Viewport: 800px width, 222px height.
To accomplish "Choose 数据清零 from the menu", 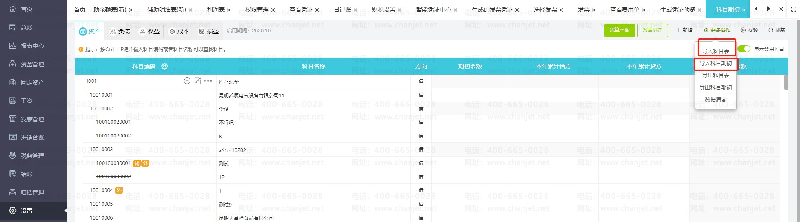I will point(716,100).
